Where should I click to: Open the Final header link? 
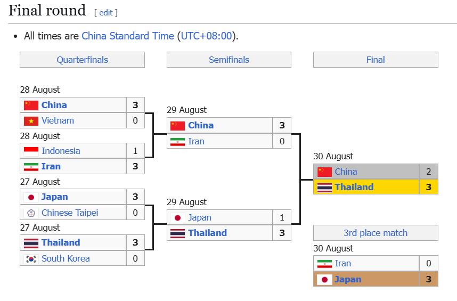tap(376, 60)
